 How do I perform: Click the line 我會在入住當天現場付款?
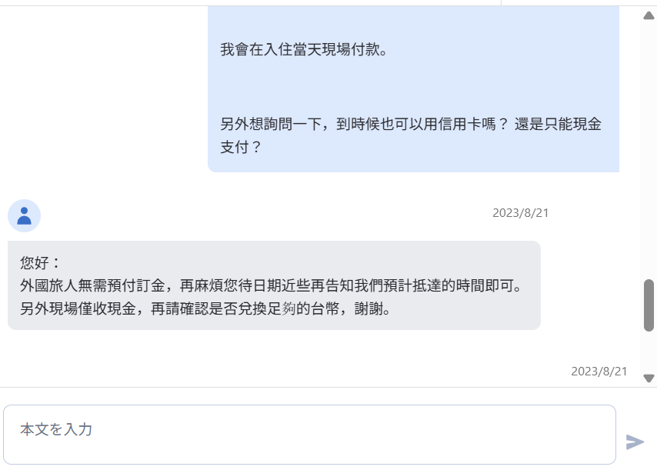(304, 49)
